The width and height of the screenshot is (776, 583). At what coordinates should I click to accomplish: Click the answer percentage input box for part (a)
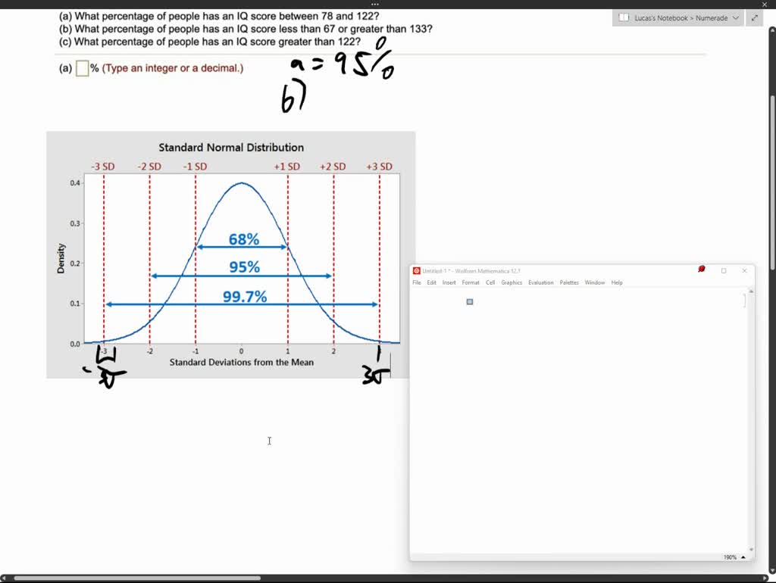point(81,67)
